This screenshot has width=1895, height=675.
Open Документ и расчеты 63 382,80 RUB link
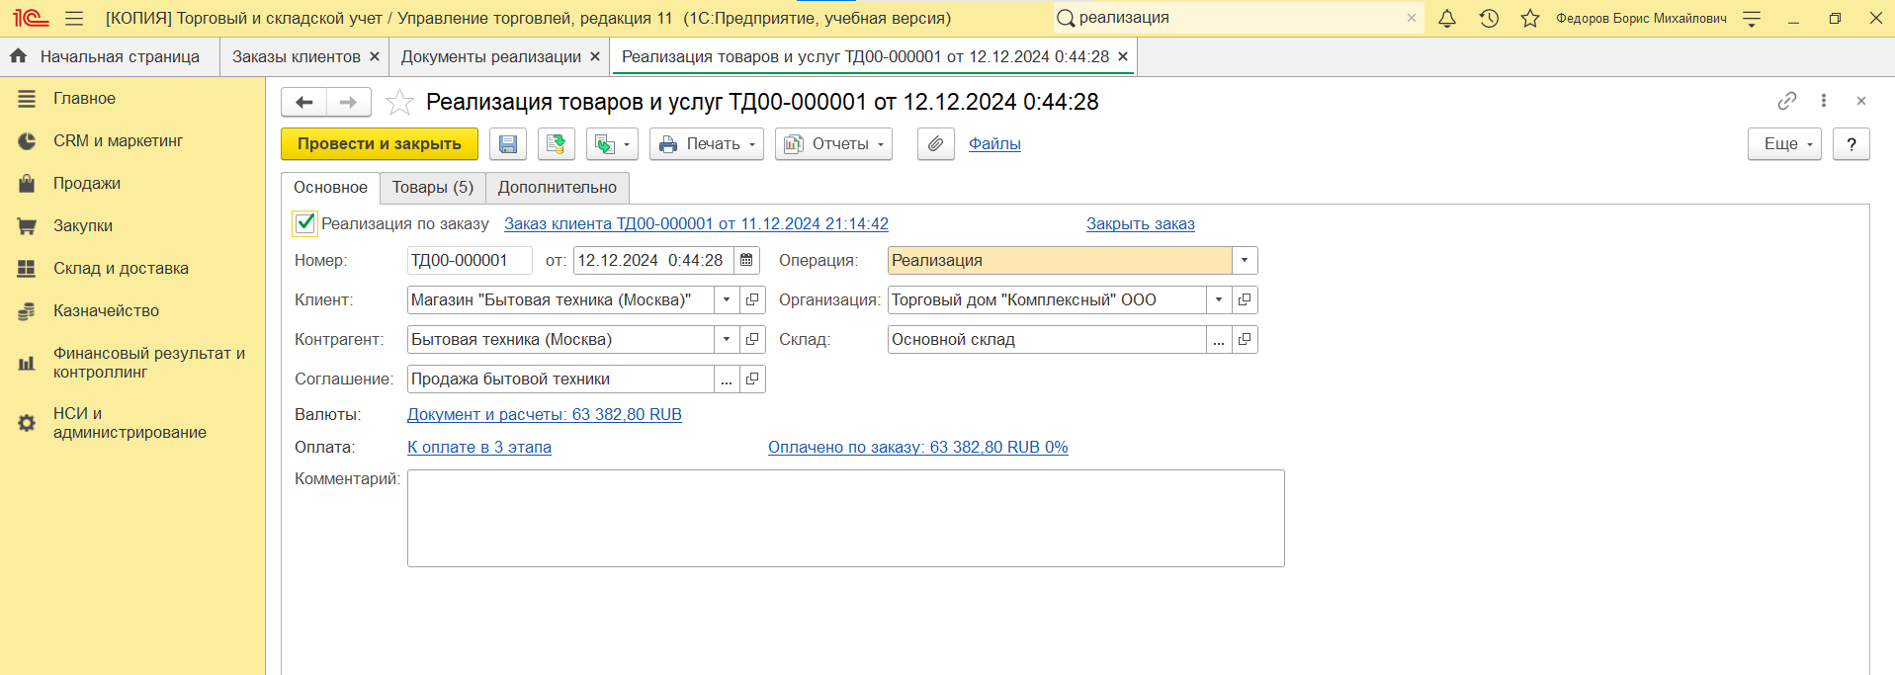click(545, 415)
